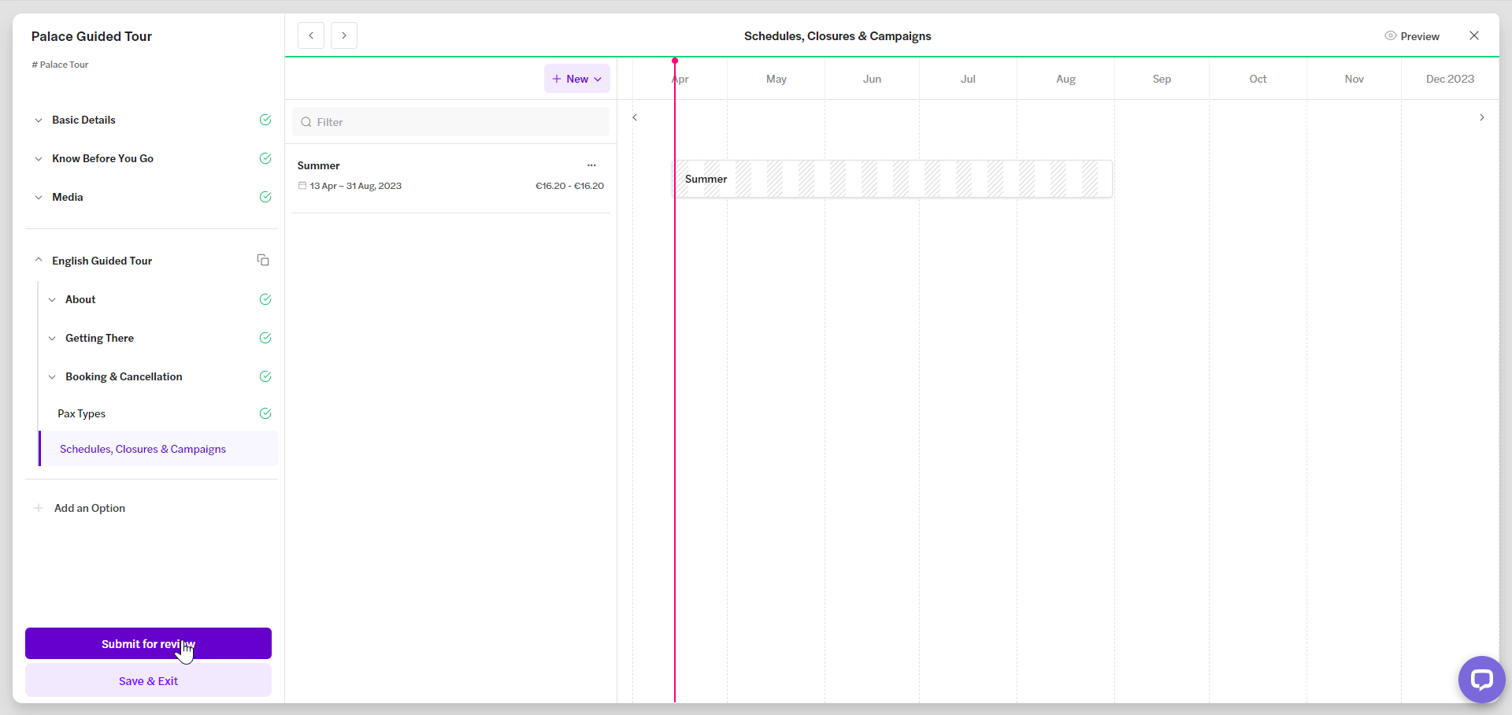
Task: Click Basic Details completed checkmark
Action: [265, 120]
